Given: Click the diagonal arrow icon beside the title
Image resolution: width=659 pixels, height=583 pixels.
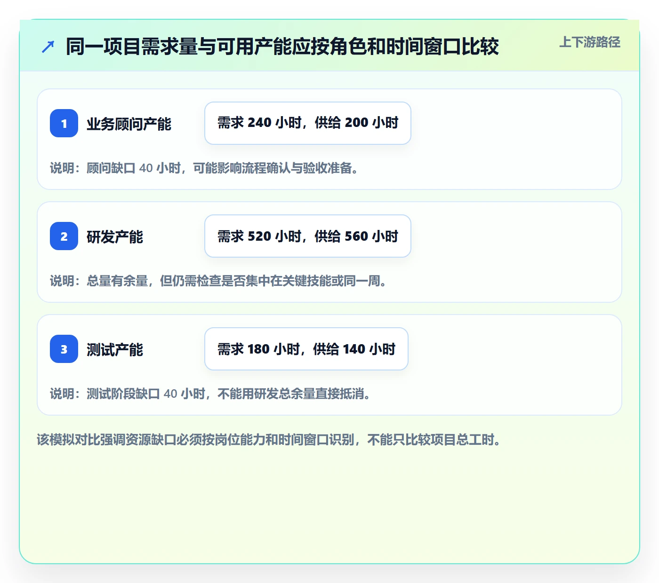Looking at the screenshot, I should click(48, 47).
